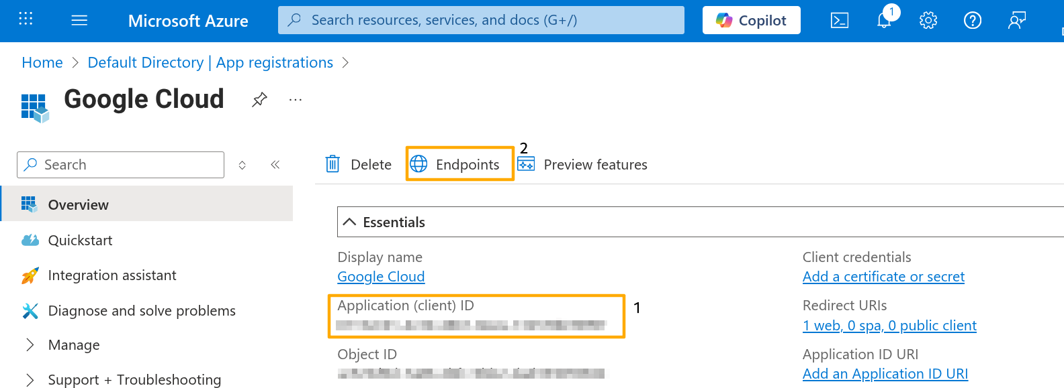Select Overview in the sidebar
The height and width of the screenshot is (388, 1064).
78,204
